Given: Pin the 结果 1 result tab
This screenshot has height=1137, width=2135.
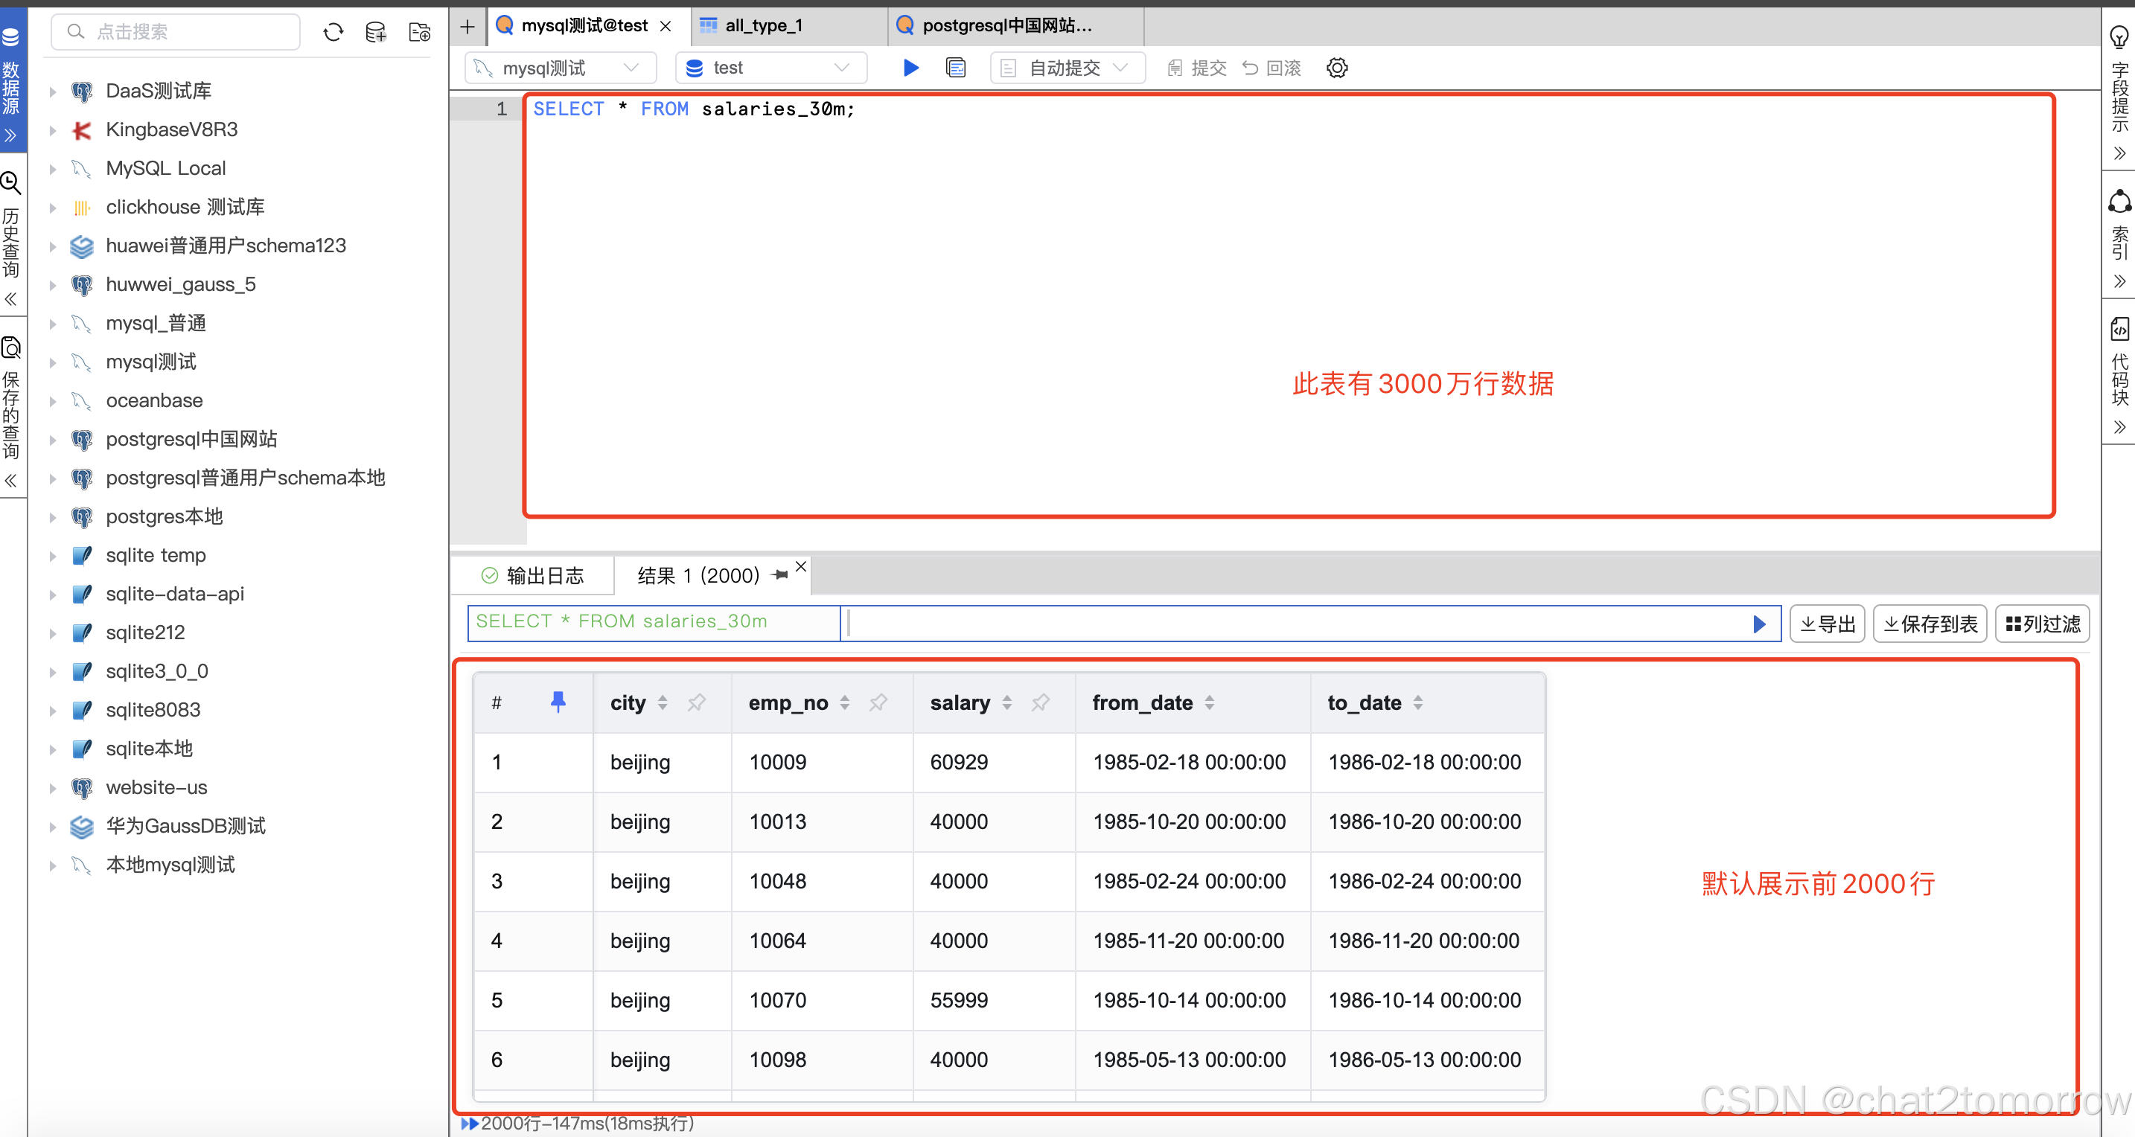Looking at the screenshot, I should point(778,574).
